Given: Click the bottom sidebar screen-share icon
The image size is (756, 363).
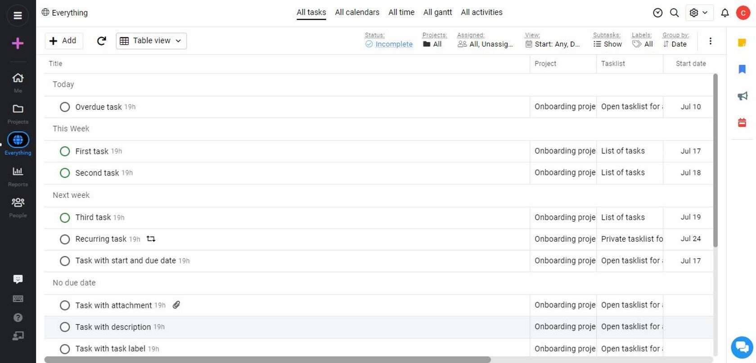Looking at the screenshot, I should 18,336.
